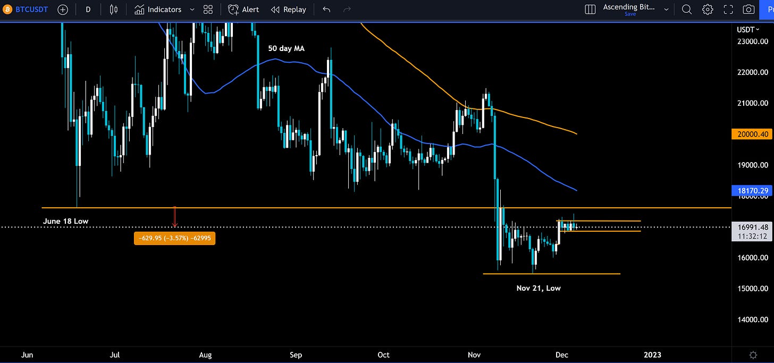This screenshot has width=774, height=363.
Task: Open the USDT currency dropdown
Action: pos(748,29)
